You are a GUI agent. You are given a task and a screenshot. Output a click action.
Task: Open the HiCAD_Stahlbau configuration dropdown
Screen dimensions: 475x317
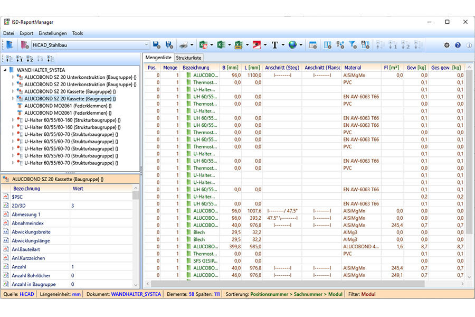tap(146, 45)
